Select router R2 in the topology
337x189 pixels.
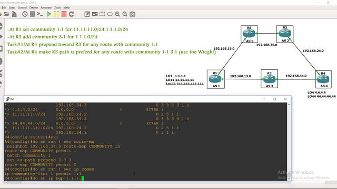(x=285, y=34)
